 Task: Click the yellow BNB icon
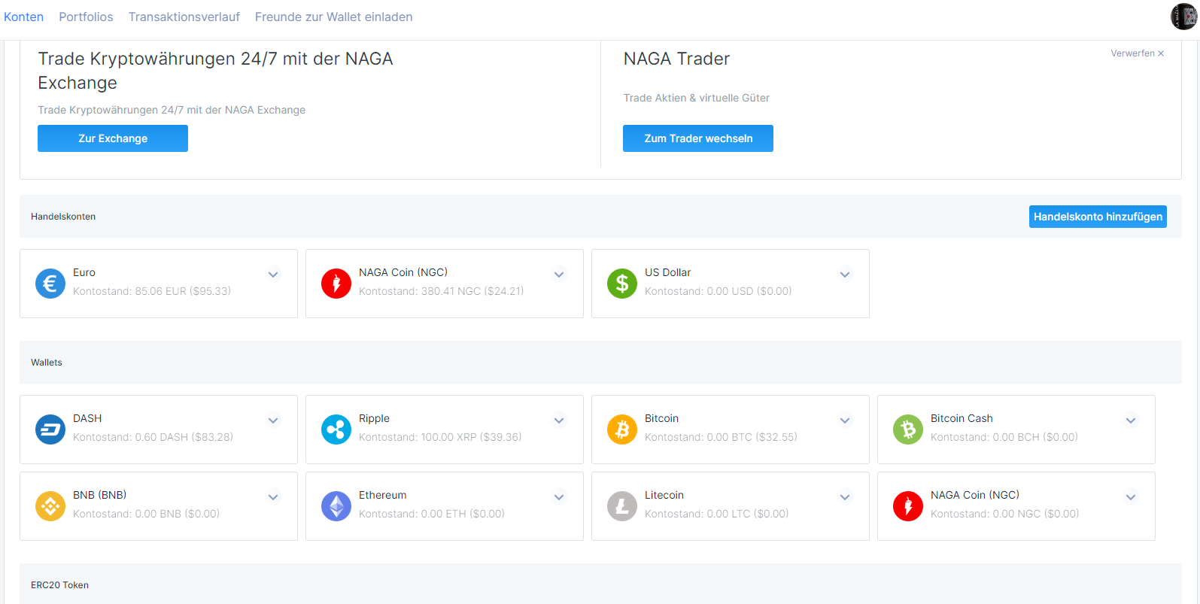tap(50, 506)
